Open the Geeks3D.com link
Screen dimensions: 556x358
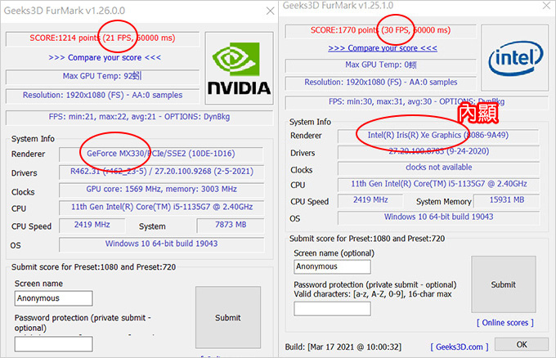click(460, 347)
